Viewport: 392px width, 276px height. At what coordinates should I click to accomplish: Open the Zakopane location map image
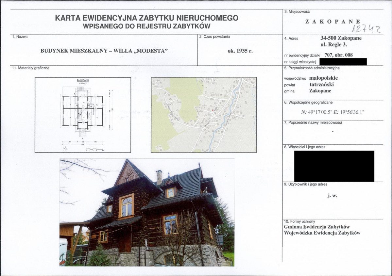(203, 115)
